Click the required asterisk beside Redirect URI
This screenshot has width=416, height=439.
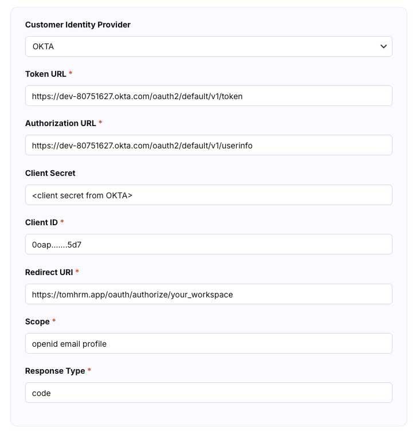(77, 272)
